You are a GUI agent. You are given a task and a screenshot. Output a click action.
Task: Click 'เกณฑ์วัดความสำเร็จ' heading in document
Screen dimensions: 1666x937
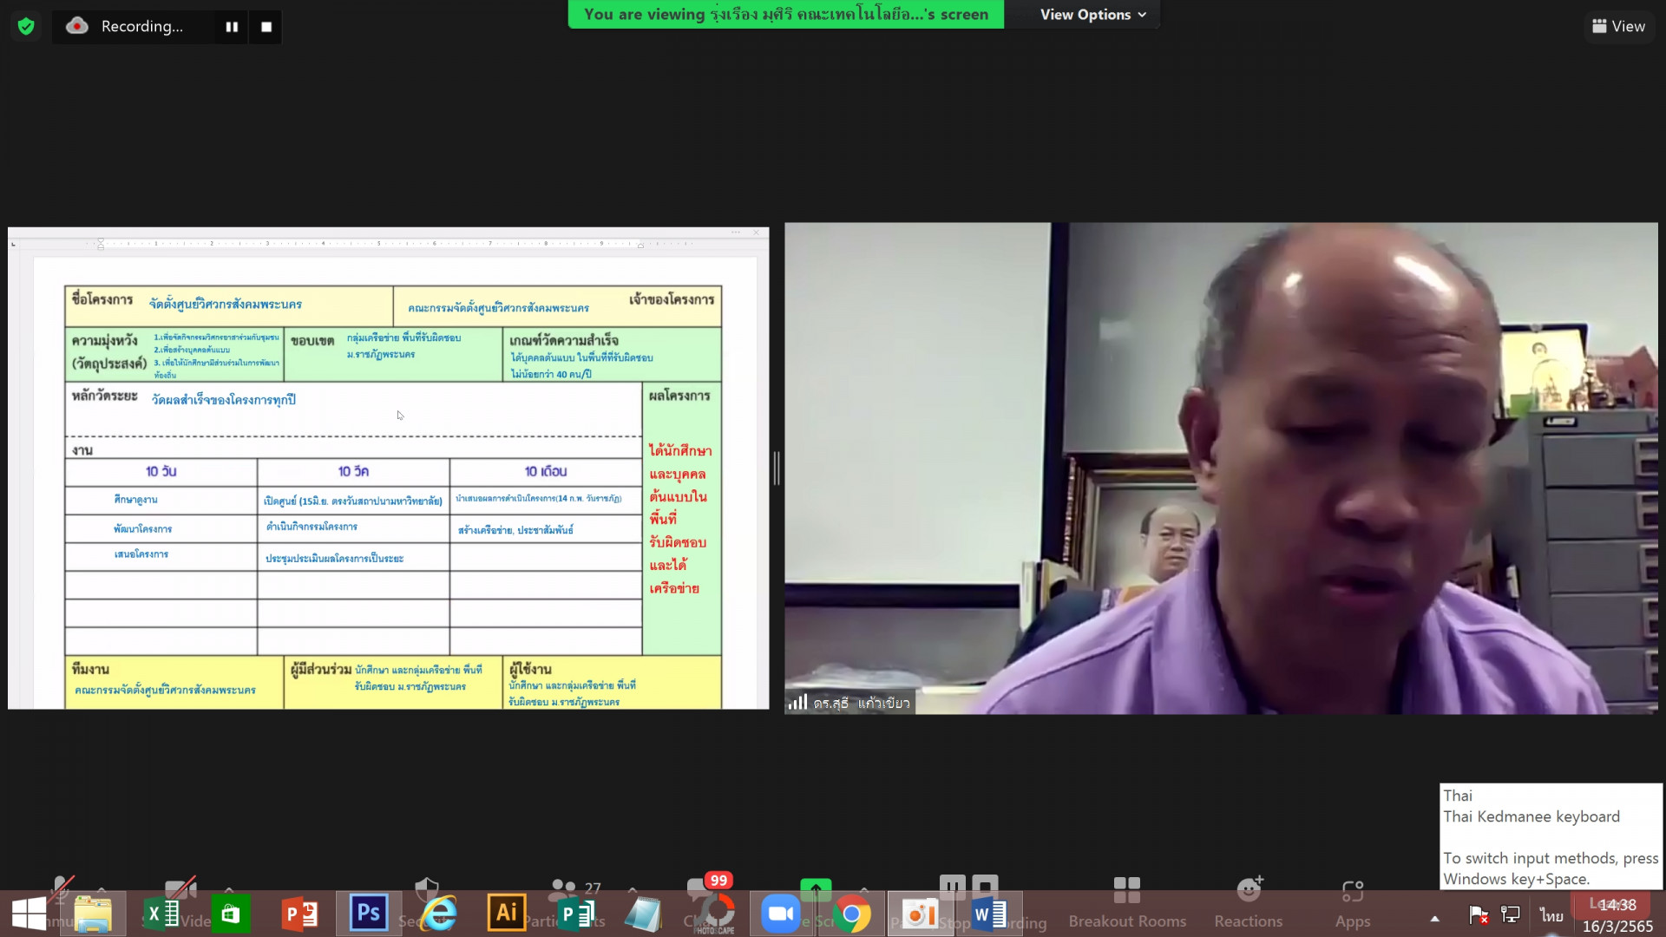click(x=564, y=340)
